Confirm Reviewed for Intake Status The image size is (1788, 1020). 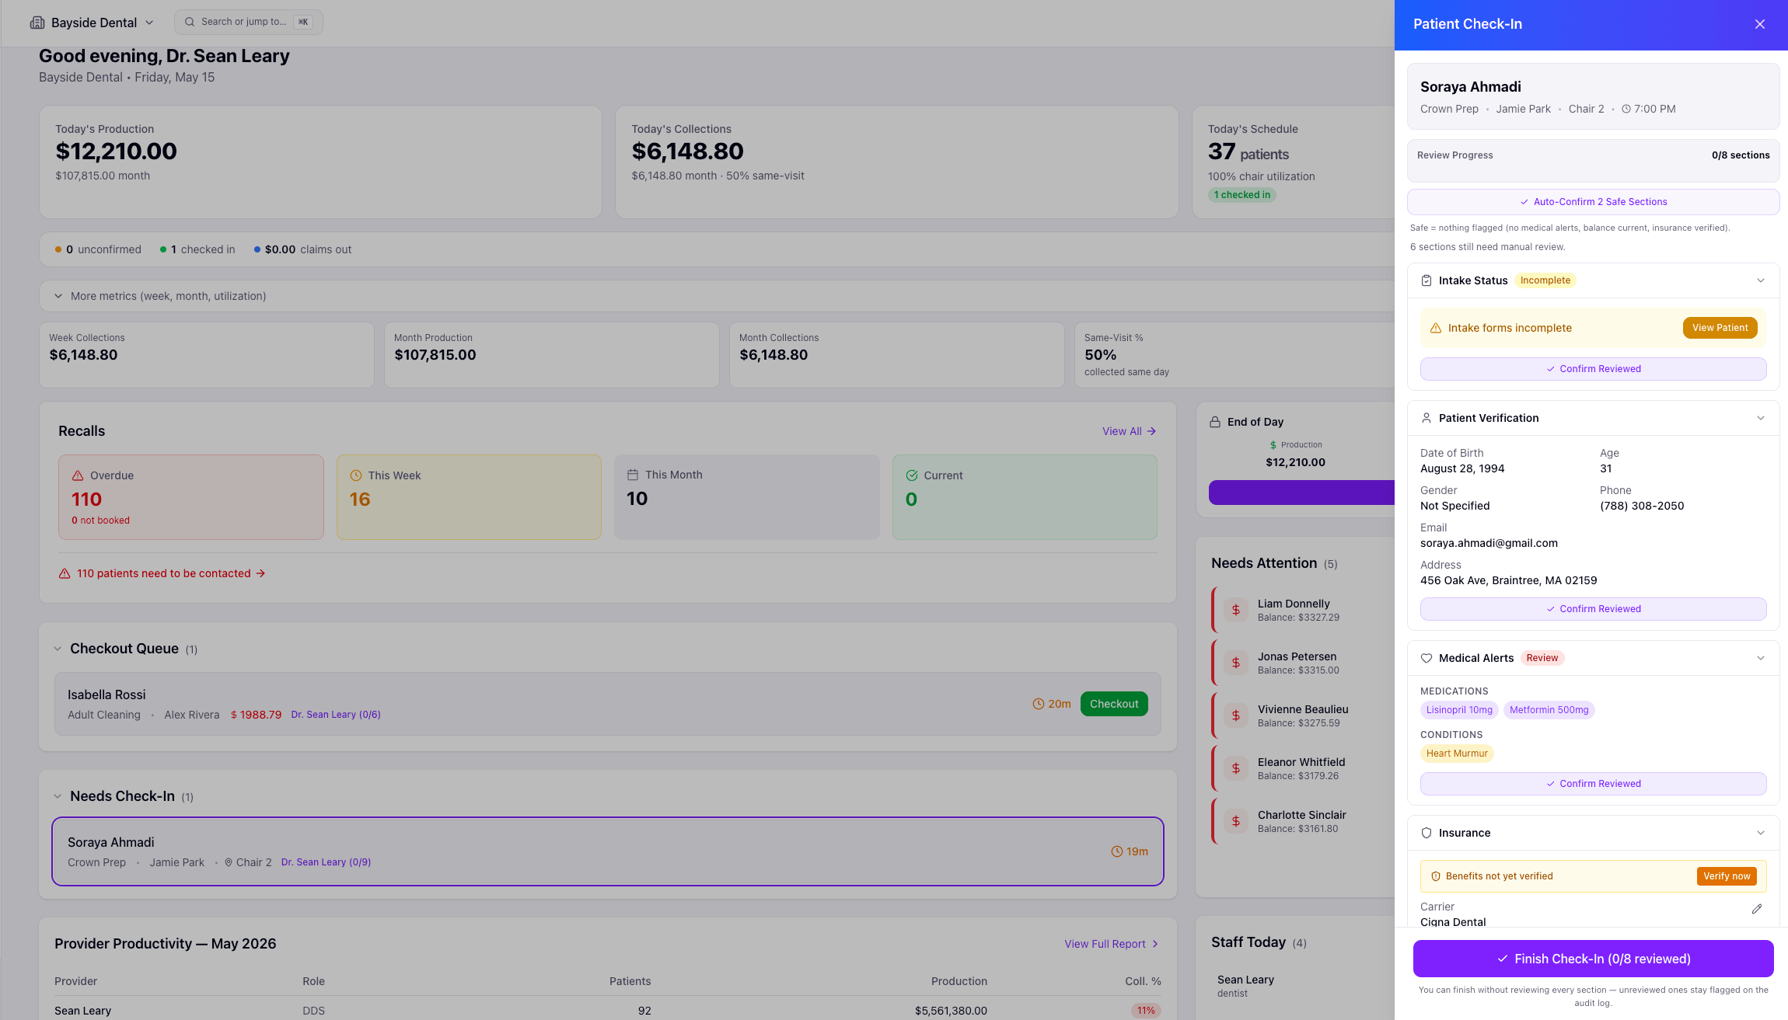(1594, 369)
